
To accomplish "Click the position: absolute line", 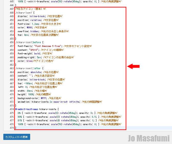I will pos(38,72).
